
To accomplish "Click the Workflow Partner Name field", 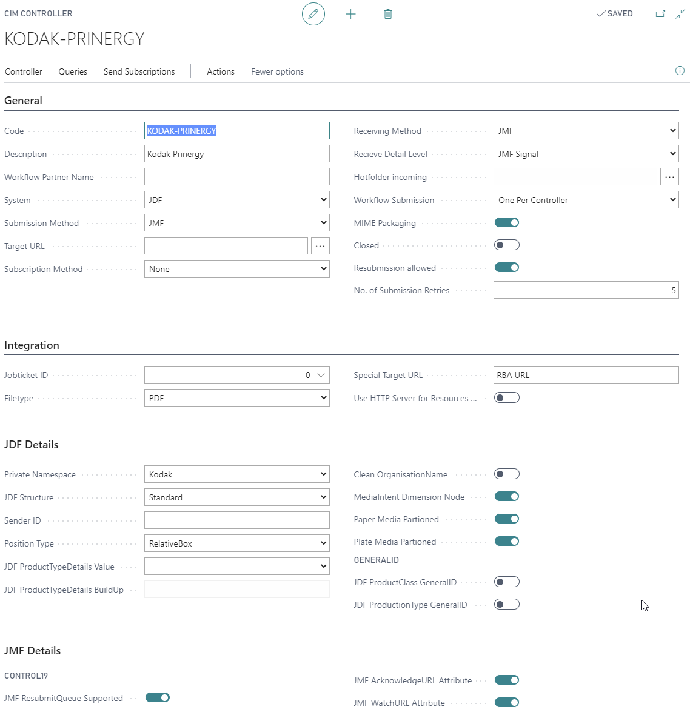I will pyautogui.click(x=237, y=177).
